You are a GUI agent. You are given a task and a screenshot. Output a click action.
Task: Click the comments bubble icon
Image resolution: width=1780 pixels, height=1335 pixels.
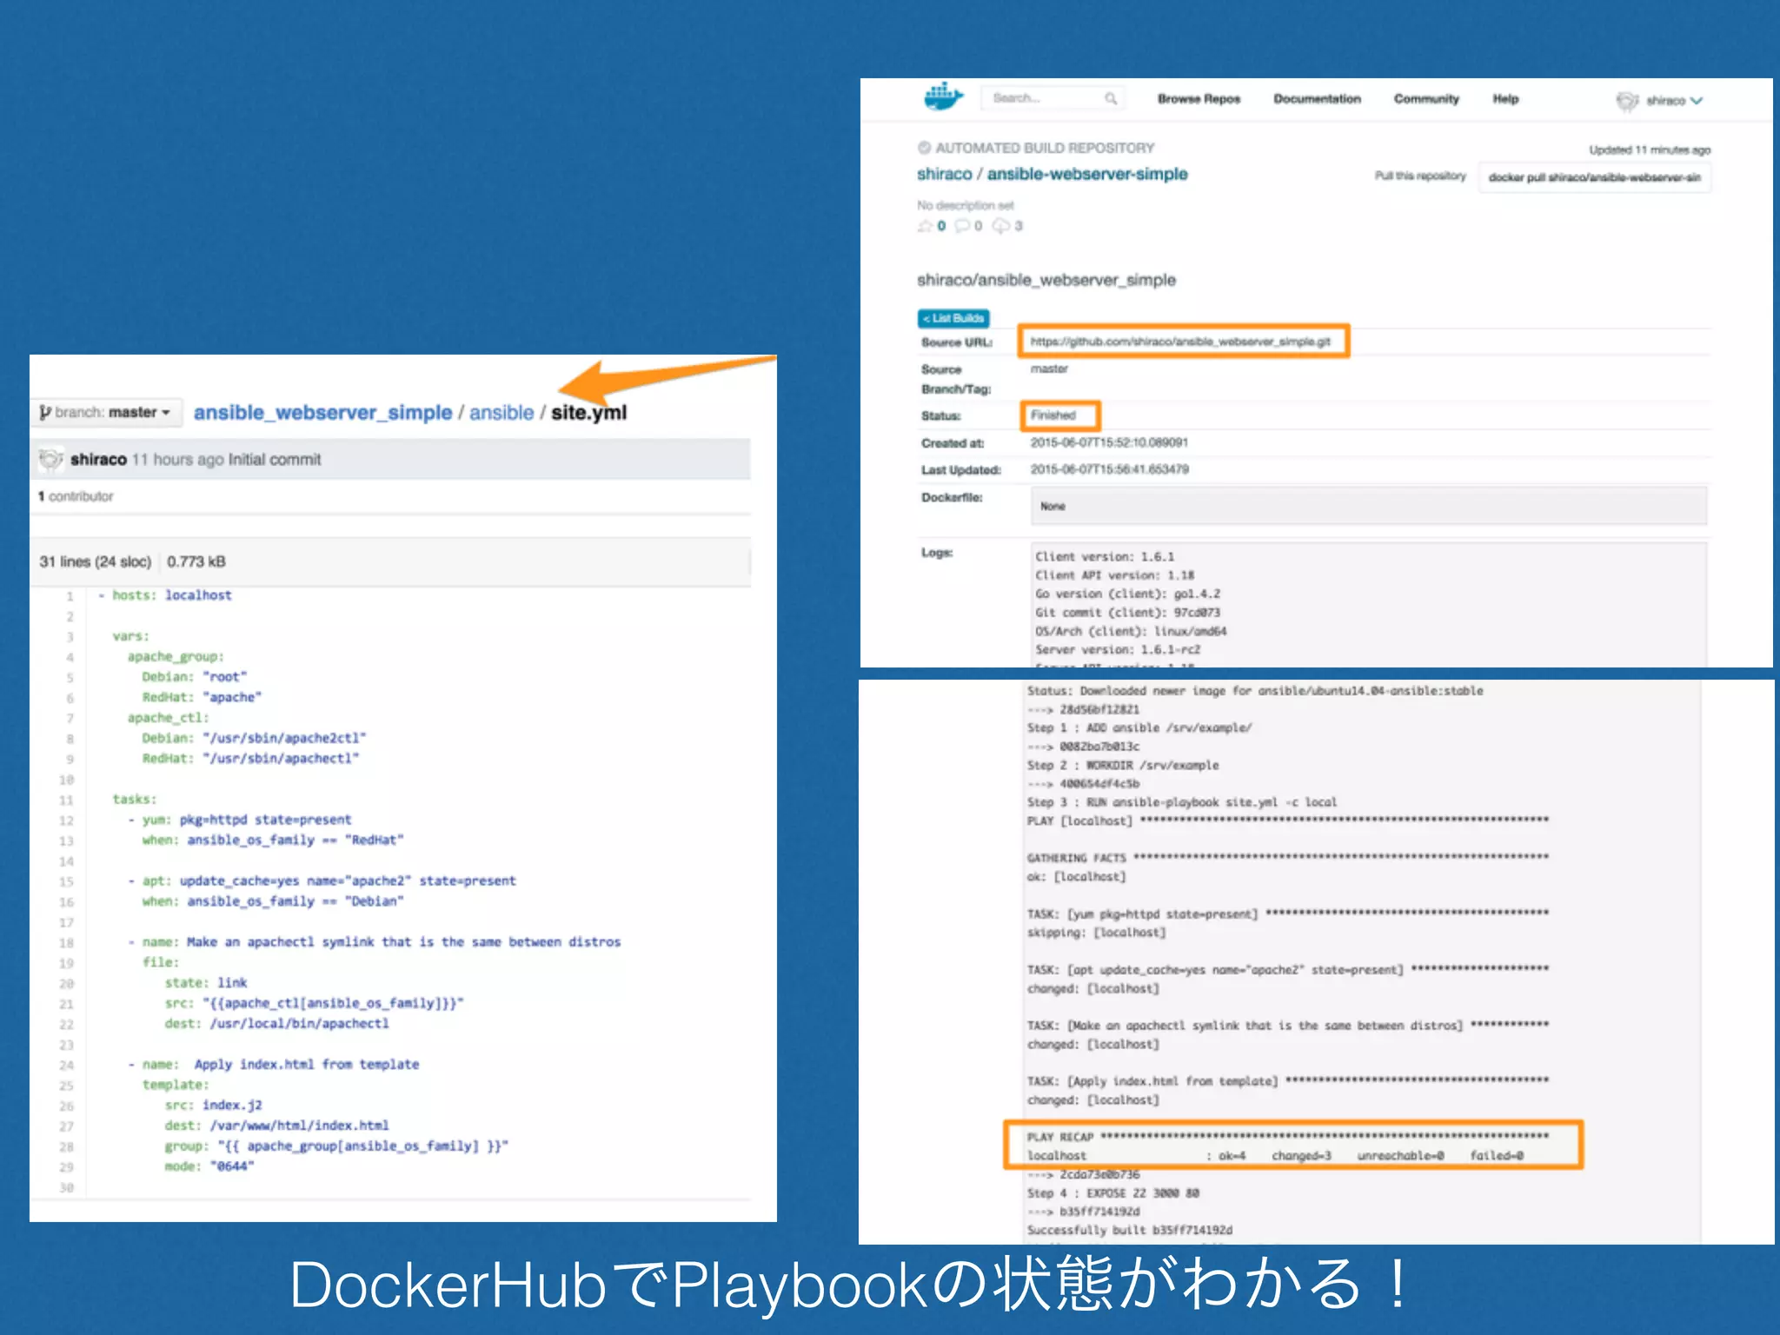(962, 226)
